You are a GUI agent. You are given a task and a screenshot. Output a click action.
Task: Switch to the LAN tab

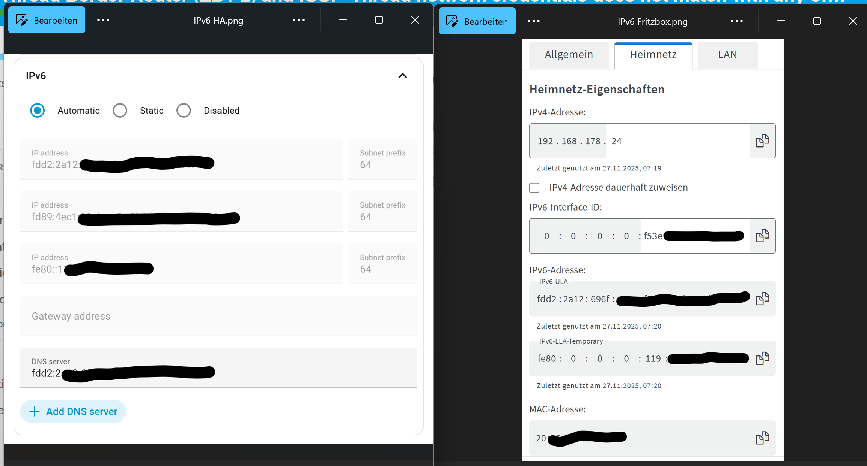coord(727,55)
